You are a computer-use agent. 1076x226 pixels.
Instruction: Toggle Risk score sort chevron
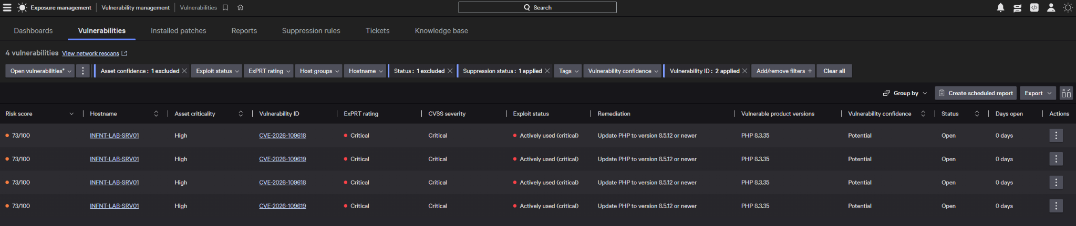pos(71,114)
